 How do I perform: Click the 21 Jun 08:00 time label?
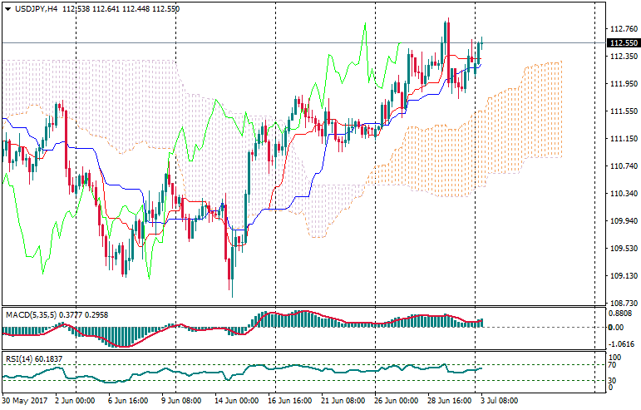point(343,401)
